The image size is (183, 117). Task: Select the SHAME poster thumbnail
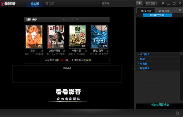pos(99,37)
